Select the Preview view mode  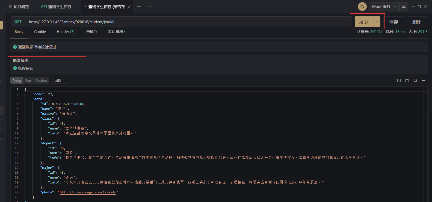tap(41, 80)
